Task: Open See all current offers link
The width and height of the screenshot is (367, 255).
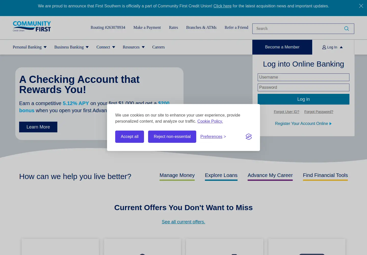Action: click(x=183, y=222)
